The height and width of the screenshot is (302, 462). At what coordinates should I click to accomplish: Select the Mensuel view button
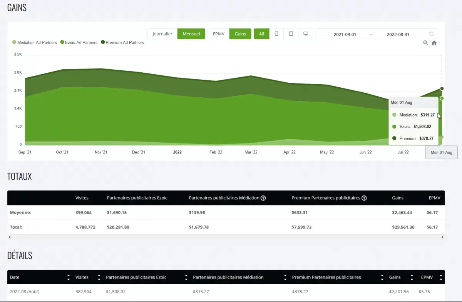click(191, 34)
